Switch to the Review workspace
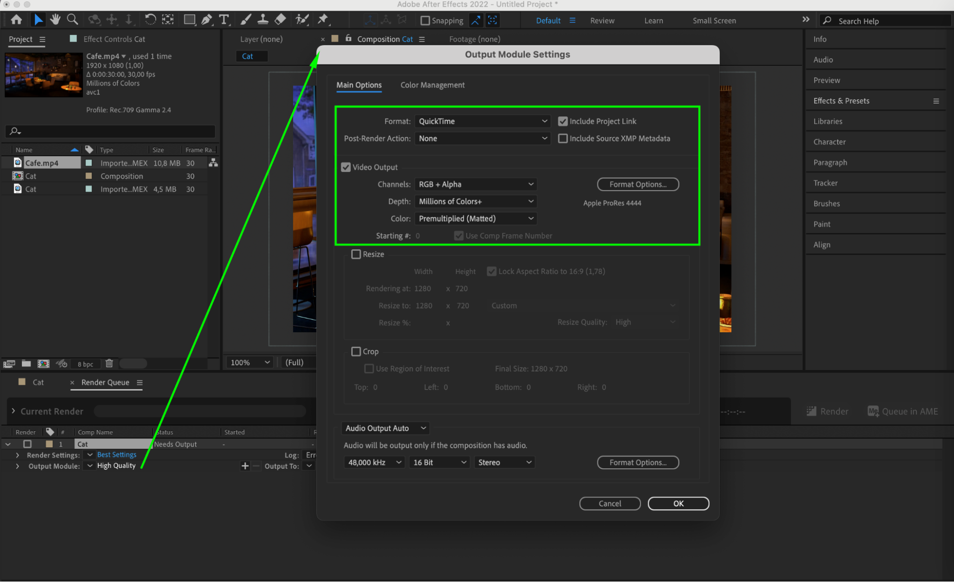This screenshot has height=582, width=954. tap(602, 21)
